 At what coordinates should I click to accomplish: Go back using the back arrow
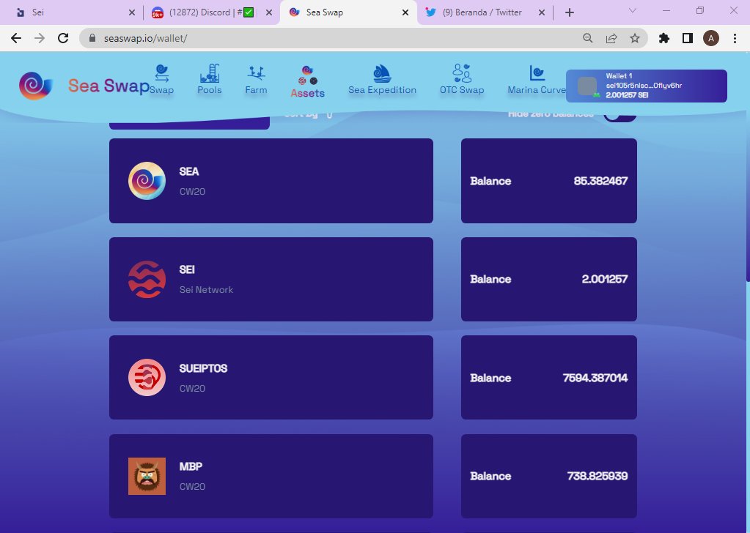pos(16,38)
